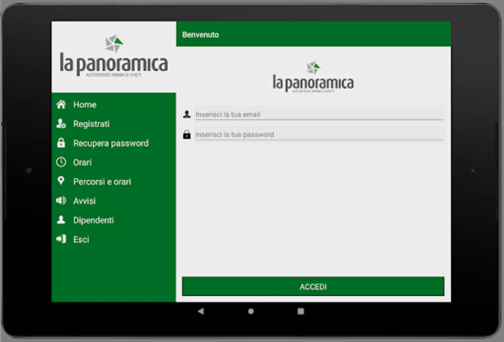Image resolution: width=504 pixels, height=342 pixels.
Task: Choose Dipendenti in the sidebar
Action: tap(114, 220)
